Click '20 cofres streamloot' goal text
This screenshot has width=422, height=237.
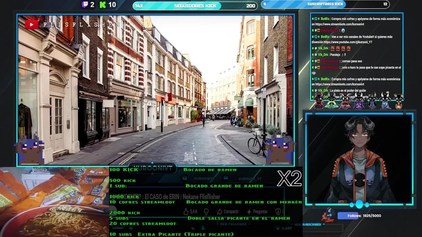143,224
